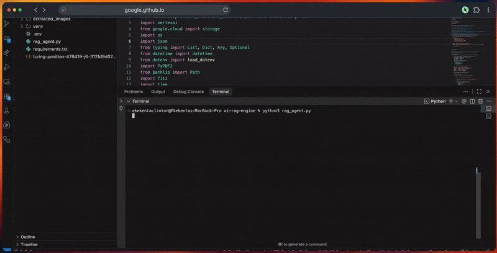This screenshot has width=497, height=253.
Task: Split the terminal pane
Action: pos(472,101)
